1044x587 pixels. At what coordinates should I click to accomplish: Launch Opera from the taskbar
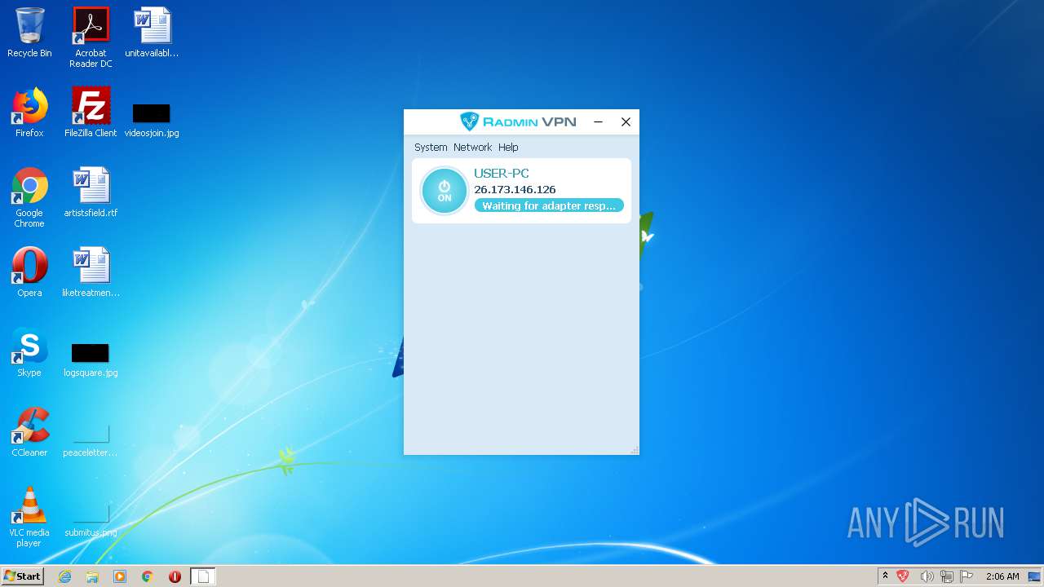tap(175, 576)
